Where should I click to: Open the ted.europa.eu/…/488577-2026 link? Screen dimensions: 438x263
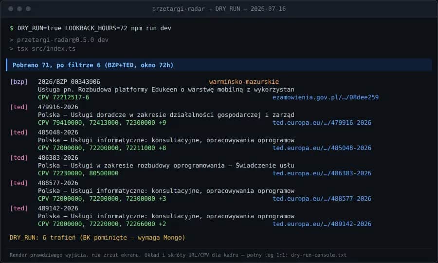322,199
